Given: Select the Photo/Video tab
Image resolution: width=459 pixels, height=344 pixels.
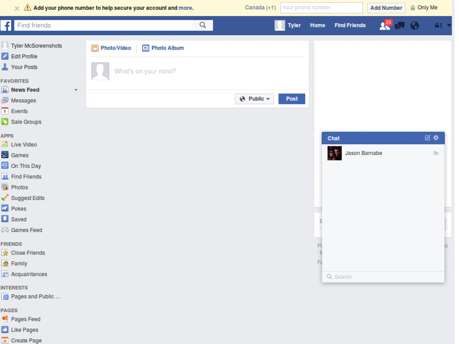Looking at the screenshot, I should [x=111, y=48].
